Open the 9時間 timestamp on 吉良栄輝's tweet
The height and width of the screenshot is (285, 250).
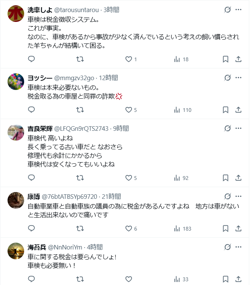(121, 129)
